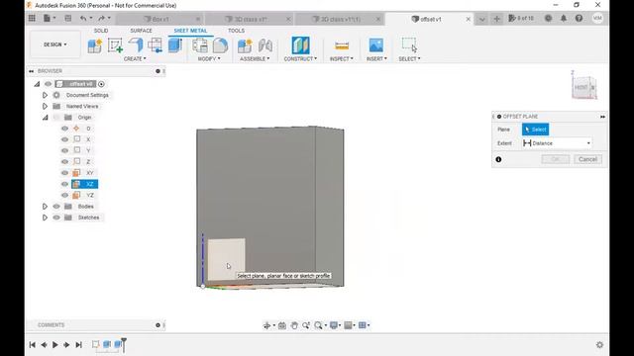Click the Save icon

coord(68,18)
